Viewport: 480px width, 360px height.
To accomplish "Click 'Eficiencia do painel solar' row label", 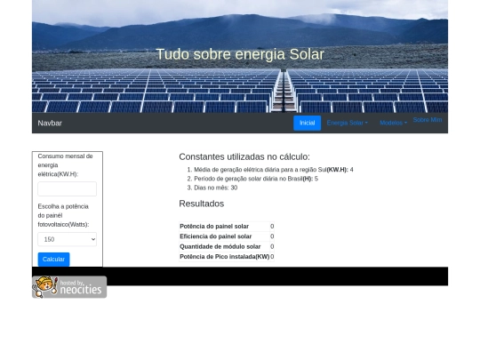I will point(215,236).
